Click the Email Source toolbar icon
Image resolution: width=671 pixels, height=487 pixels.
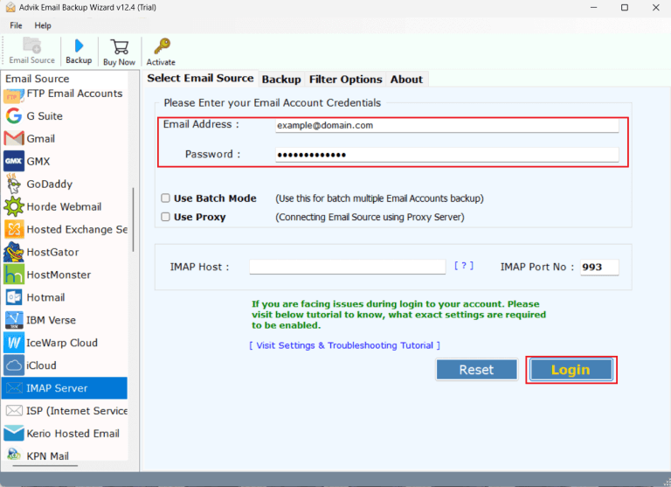[31, 45]
